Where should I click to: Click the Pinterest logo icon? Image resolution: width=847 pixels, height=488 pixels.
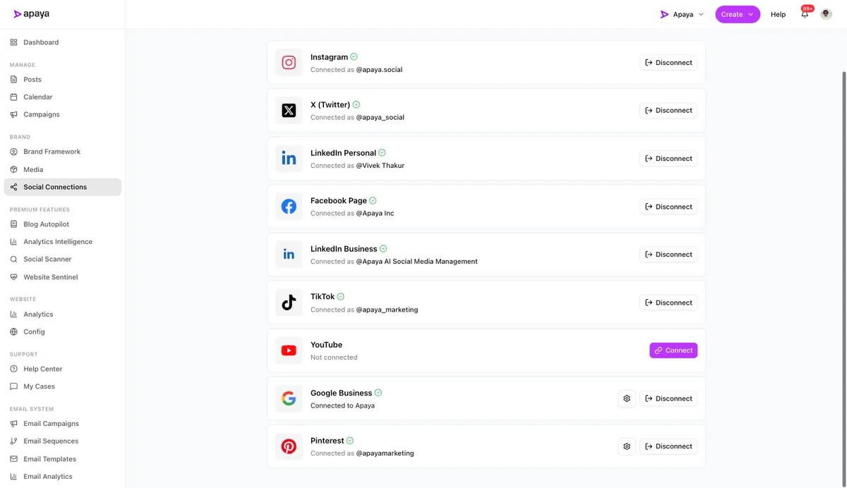click(x=289, y=446)
